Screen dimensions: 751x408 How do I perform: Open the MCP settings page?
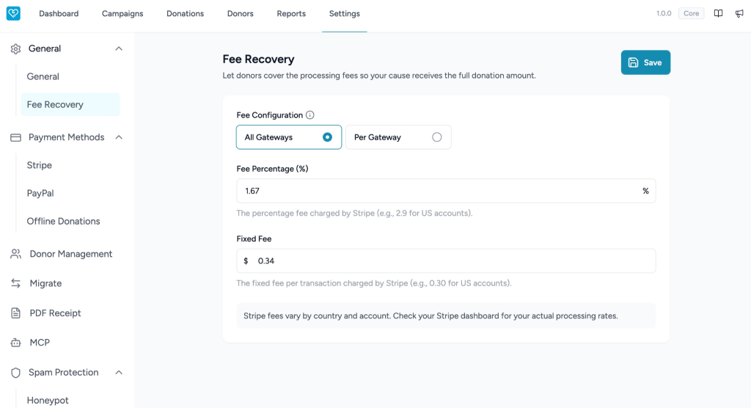coord(40,343)
